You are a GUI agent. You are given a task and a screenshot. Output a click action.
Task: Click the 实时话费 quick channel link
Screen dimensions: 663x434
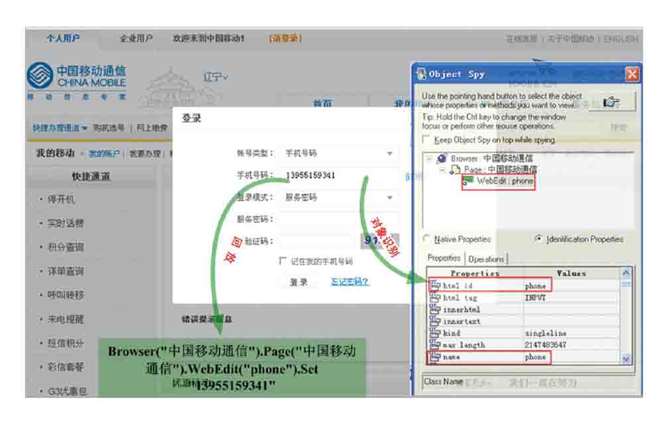tap(66, 223)
